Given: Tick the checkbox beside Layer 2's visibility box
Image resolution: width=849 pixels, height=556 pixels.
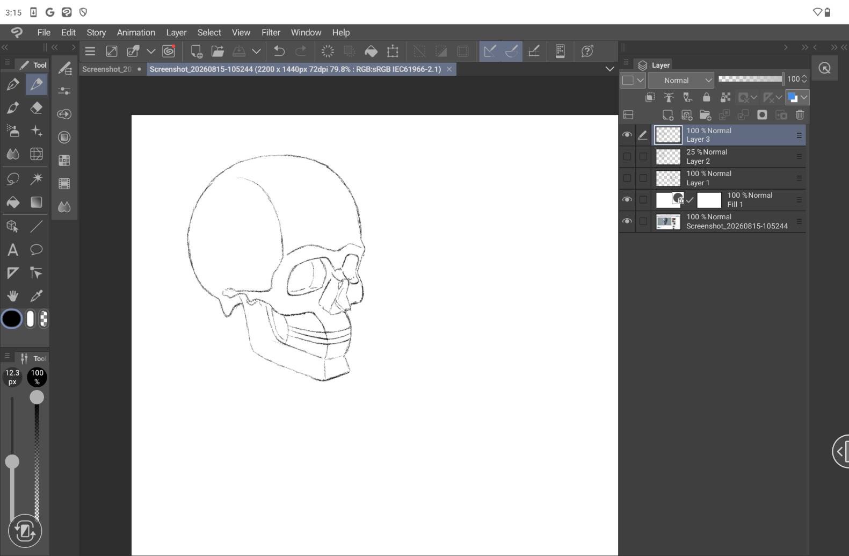Looking at the screenshot, I should point(643,156).
